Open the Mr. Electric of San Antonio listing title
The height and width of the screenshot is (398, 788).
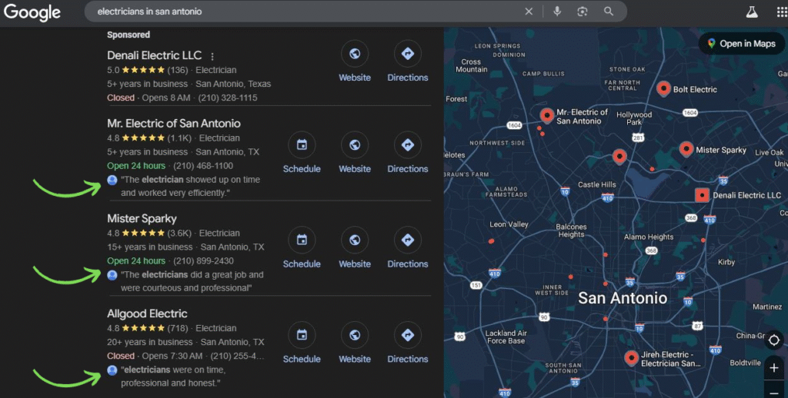174,124
